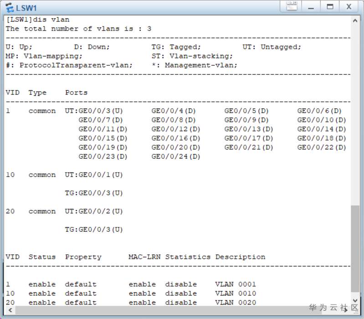
Task: Click the horizontal scrollbar left arrow
Action: [10, 310]
